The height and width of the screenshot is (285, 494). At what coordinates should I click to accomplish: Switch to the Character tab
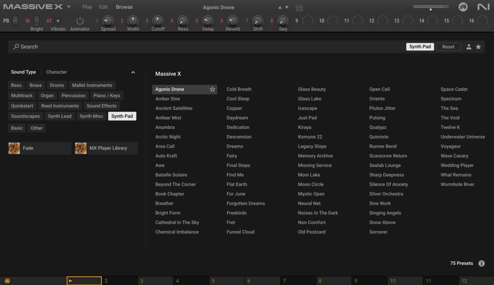(x=56, y=72)
